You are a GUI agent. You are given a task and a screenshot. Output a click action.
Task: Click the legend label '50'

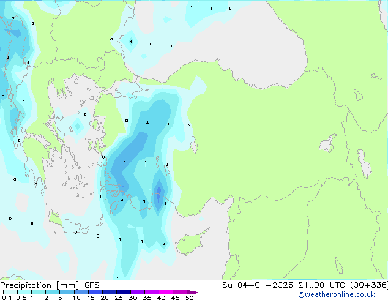click(x=189, y=298)
